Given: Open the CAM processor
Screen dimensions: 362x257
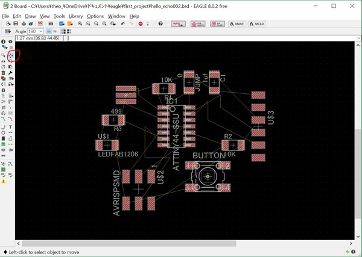Looking at the screenshot, I should [x=31, y=23].
